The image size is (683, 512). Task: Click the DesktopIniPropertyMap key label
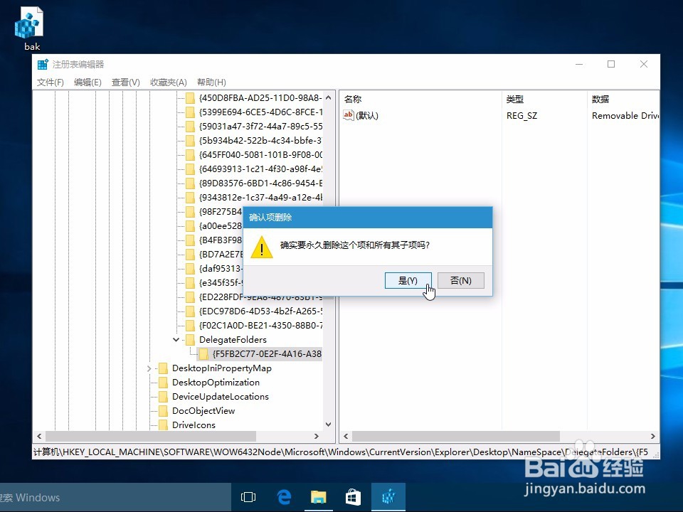point(222,368)
